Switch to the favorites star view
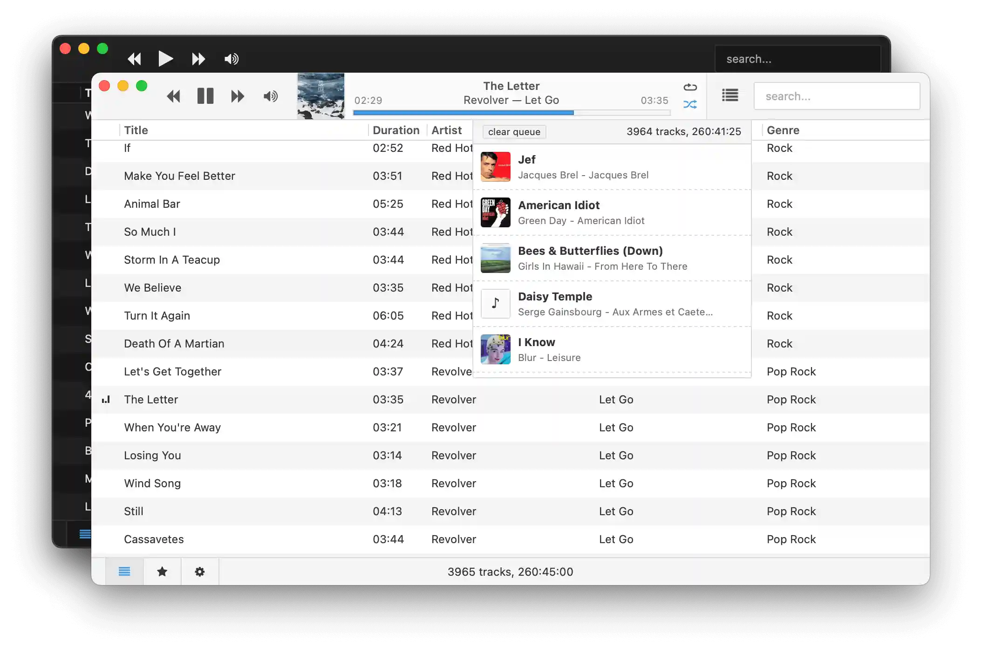Viewport: 982px width, 654px height. click(x=162, y=572)
